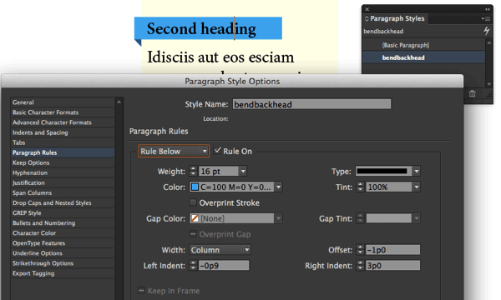Open the Width Column dropdown
The height and width of the screenshot is (300, 501).
point(220,250)
